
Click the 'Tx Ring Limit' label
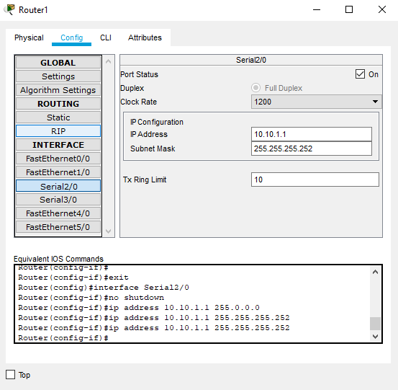[145, 180]
